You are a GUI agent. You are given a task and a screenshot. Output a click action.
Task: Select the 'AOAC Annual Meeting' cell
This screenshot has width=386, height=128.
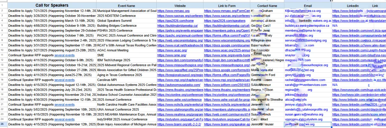[x=126, y=50]
